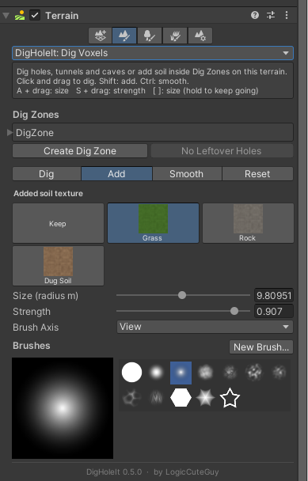The width and height of the screenshot is (308, 481).
Task: Switch to Reset mode
Action: pyautogui.click(x=257, y=174)
